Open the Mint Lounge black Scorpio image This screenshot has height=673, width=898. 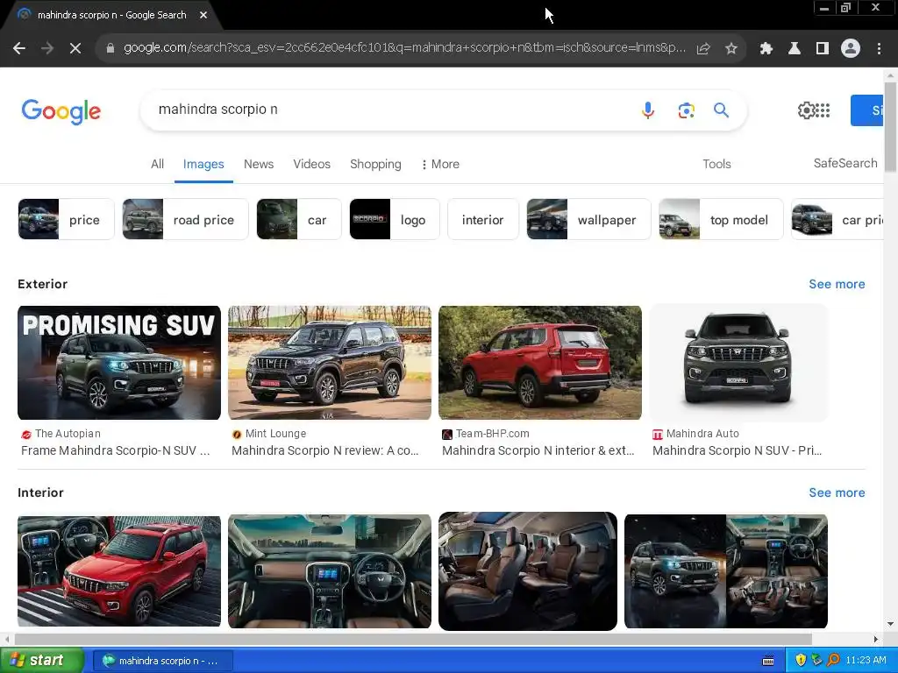coord(330,363)
